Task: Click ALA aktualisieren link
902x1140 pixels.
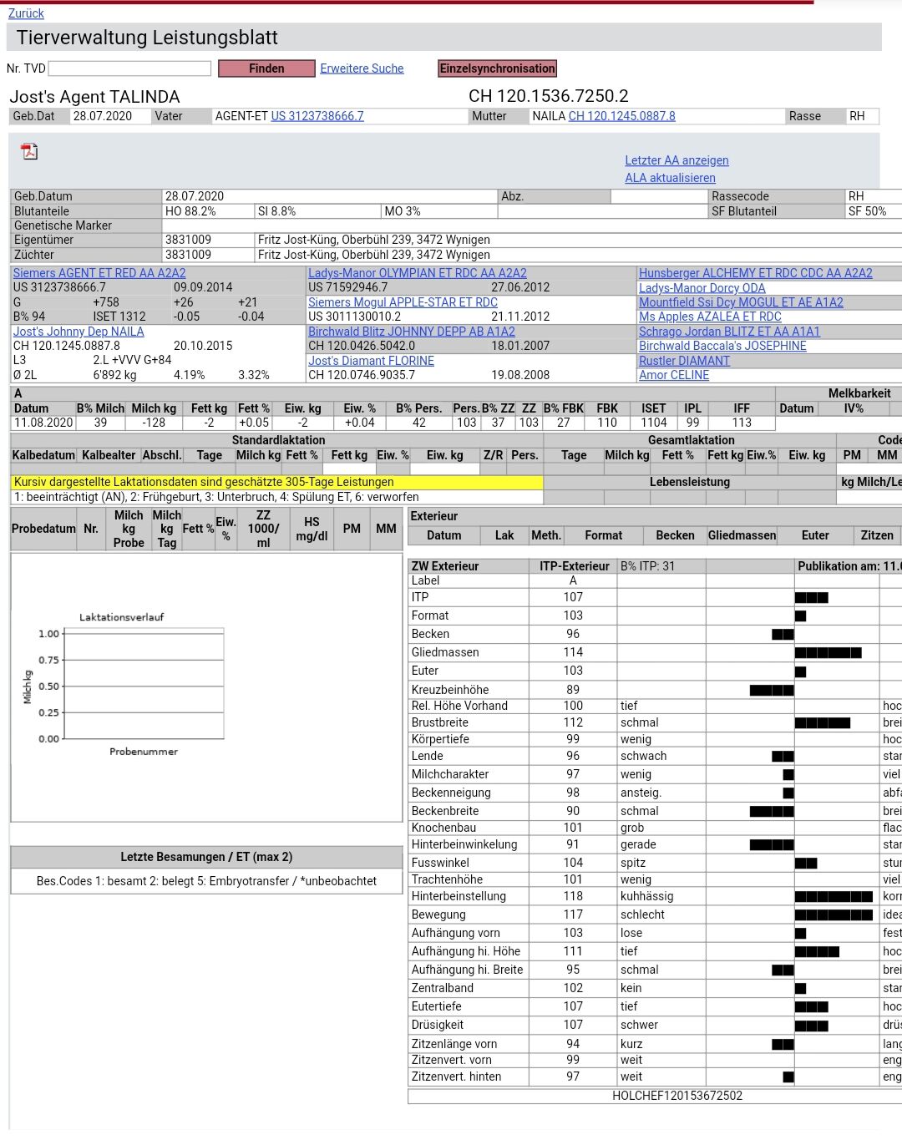Action: tap(670, 178)
